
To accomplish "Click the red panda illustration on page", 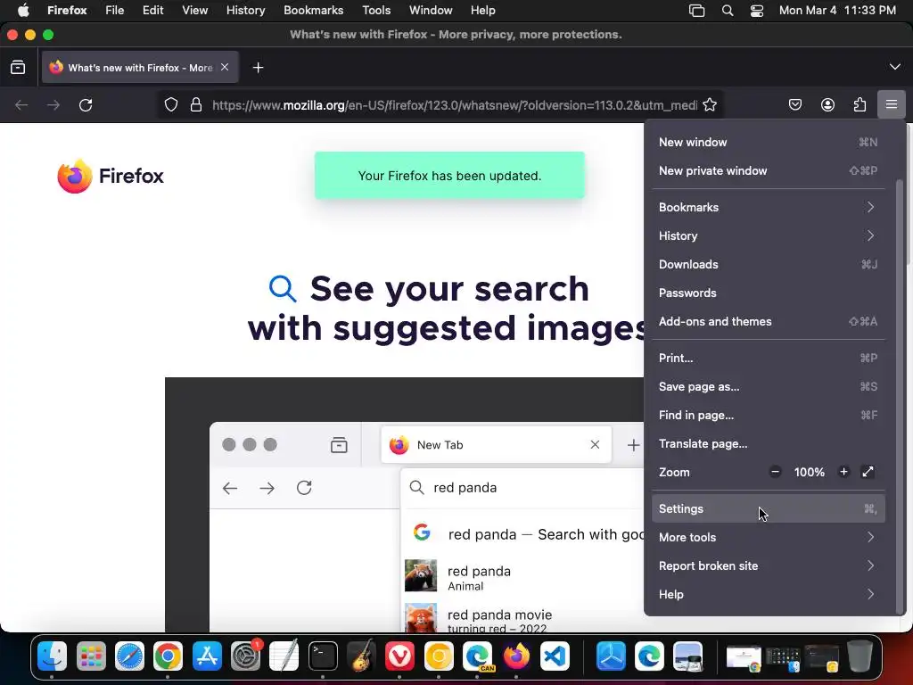I will (421, 575).
